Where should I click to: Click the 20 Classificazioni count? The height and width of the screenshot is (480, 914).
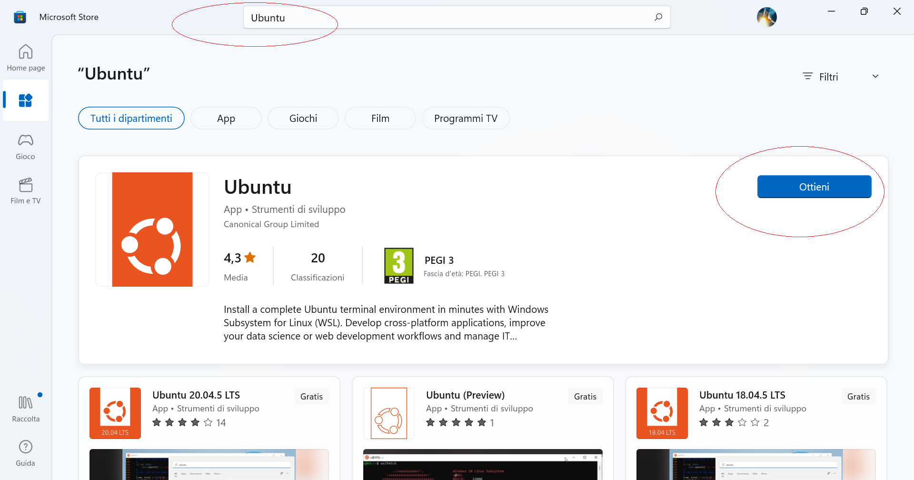pyautogui.click(x=318, y=266)
